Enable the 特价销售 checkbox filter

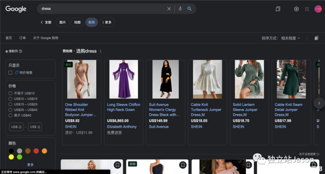click(x=10, y=72)
